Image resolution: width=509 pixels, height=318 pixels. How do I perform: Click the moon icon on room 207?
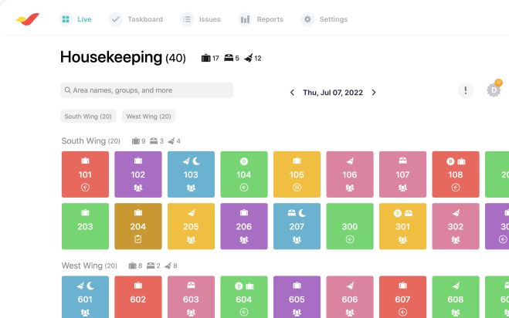[x=302, y=213]
